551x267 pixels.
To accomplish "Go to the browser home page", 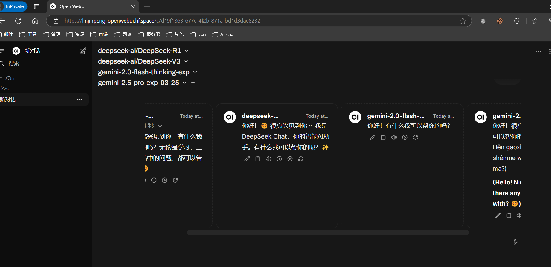I will (35, 21).
